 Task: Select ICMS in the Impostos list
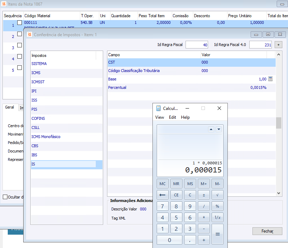(x=67, y=73)
